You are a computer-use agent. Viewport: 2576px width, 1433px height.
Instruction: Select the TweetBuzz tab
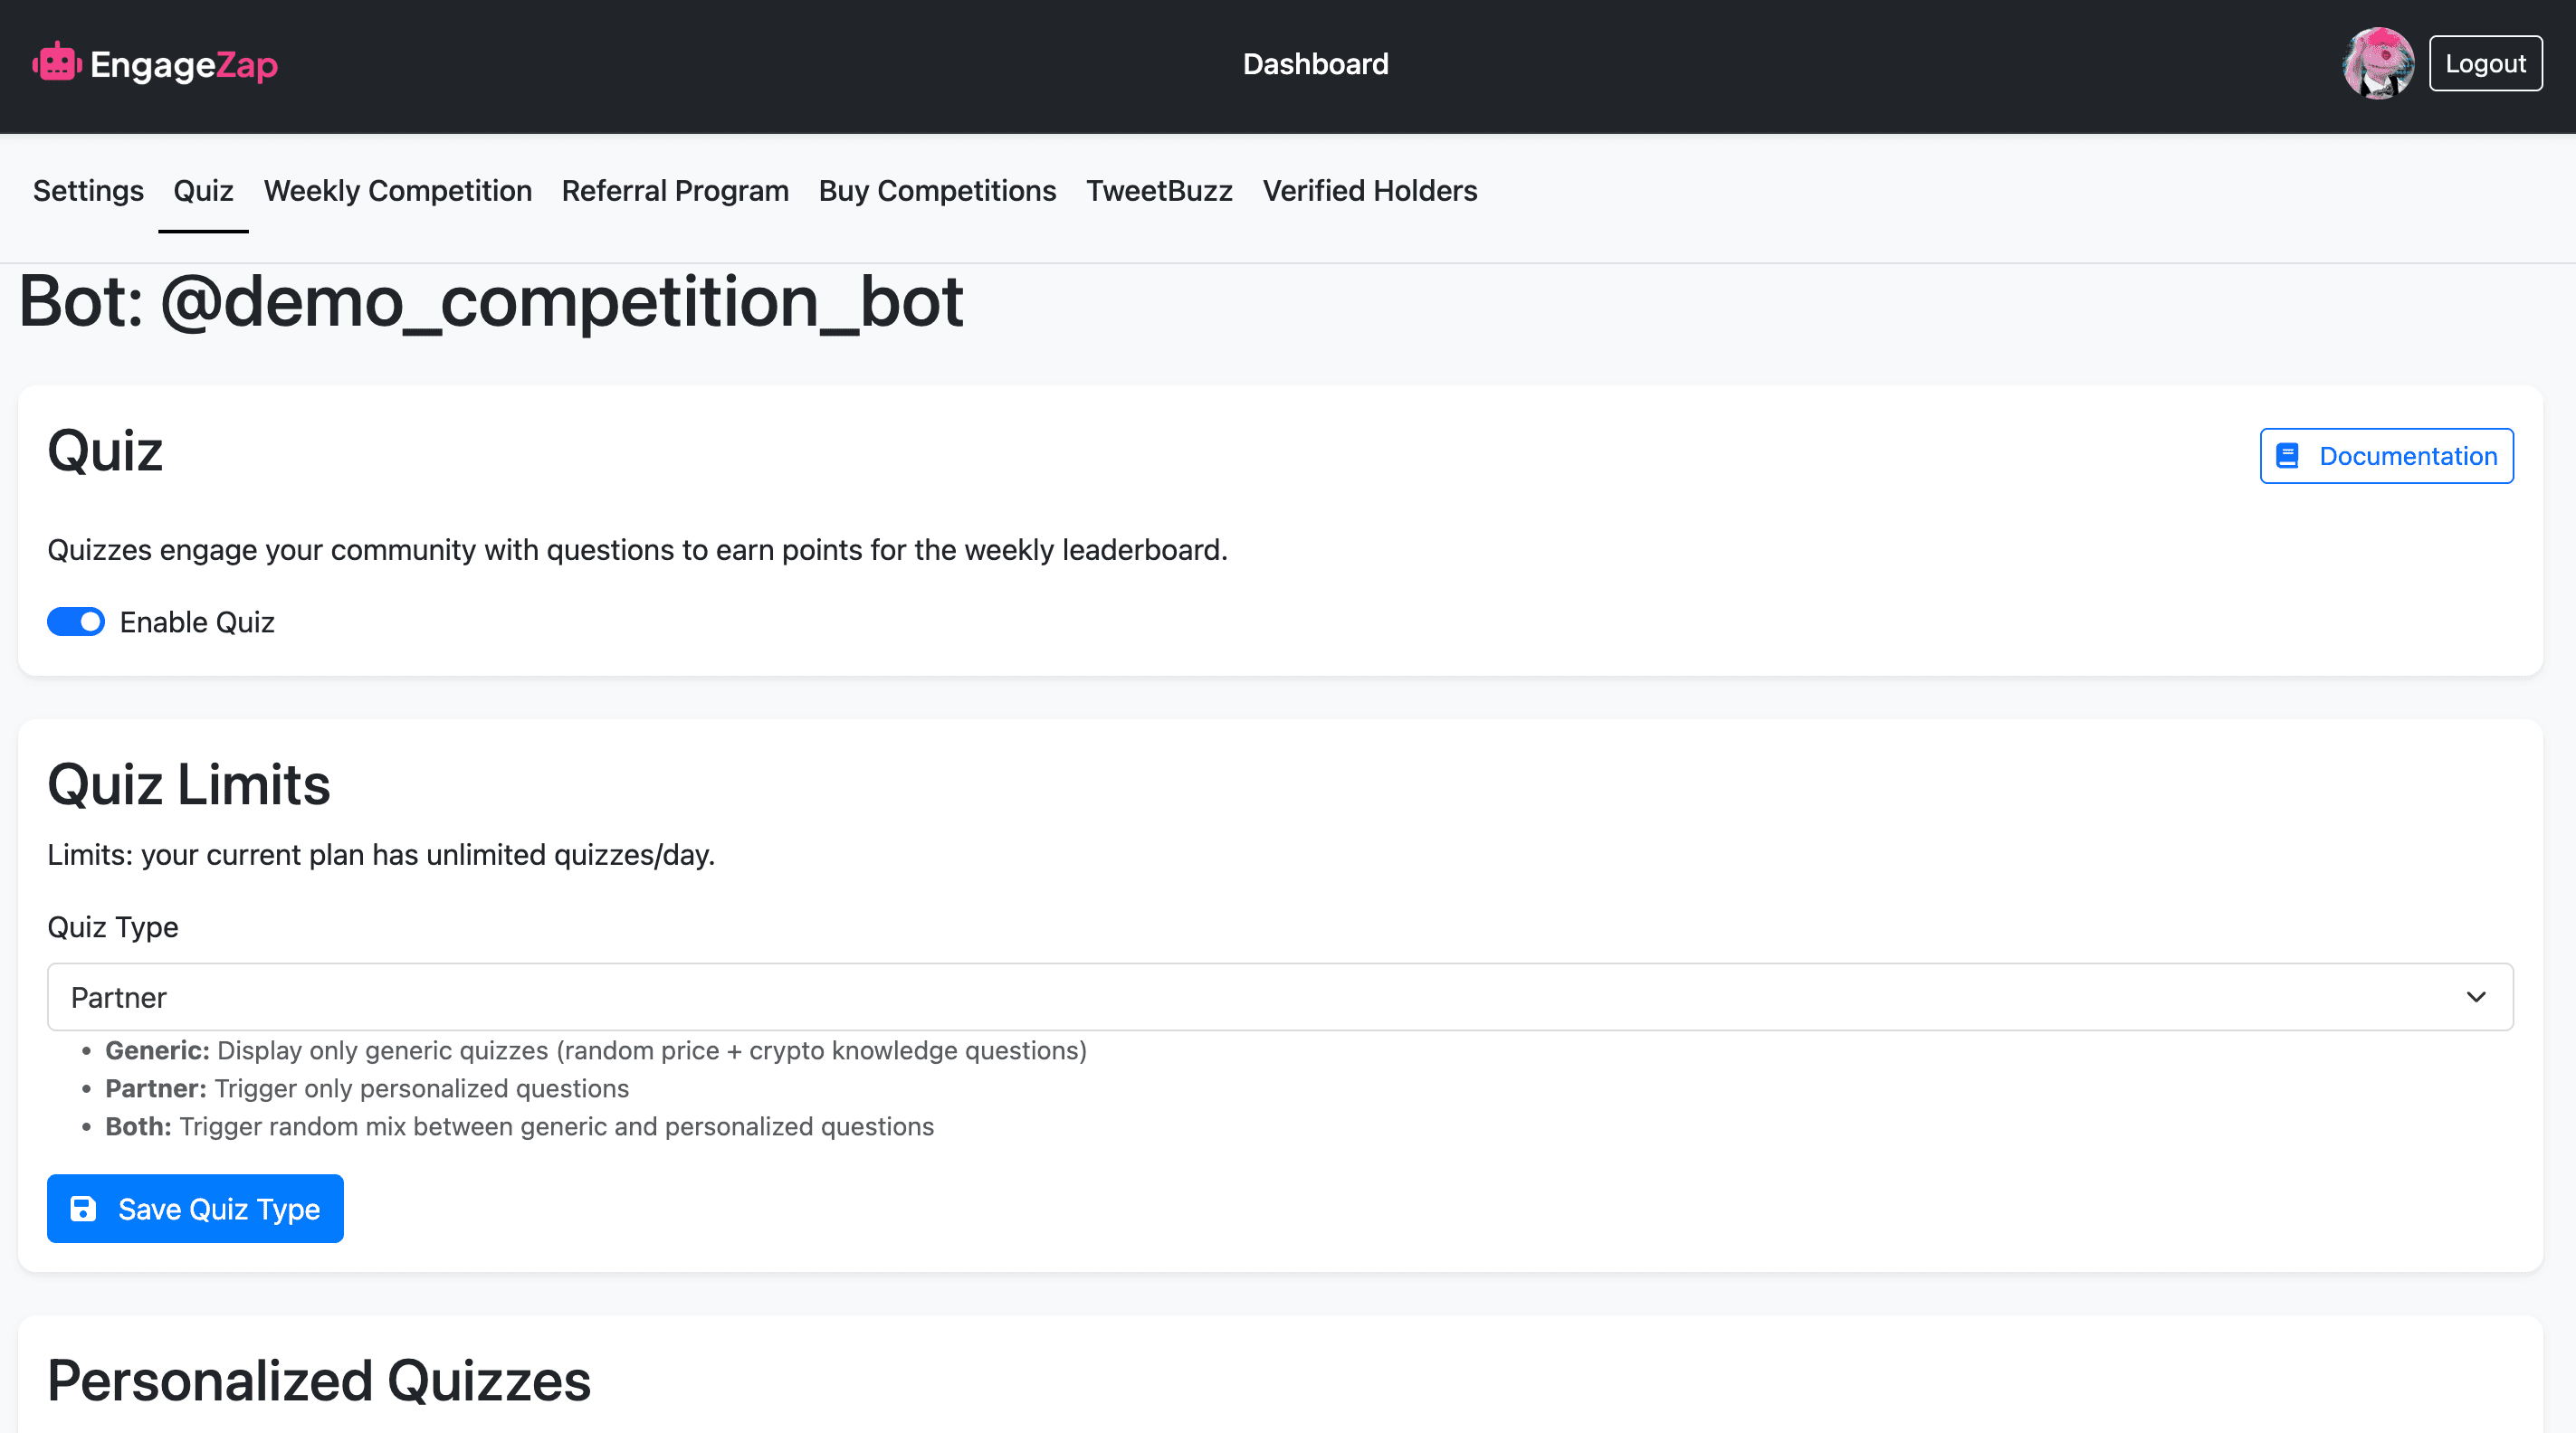pyautogui.click(x=1159, y=191)
